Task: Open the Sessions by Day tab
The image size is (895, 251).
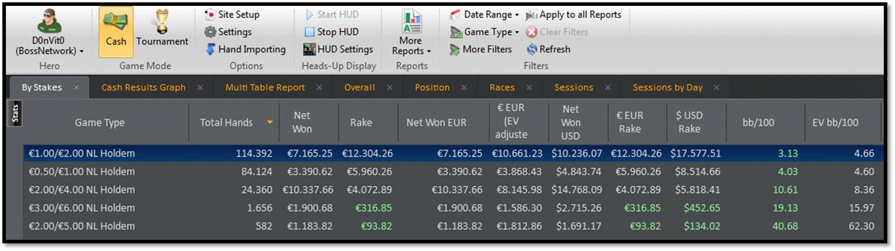Action: tap(667, 88)
